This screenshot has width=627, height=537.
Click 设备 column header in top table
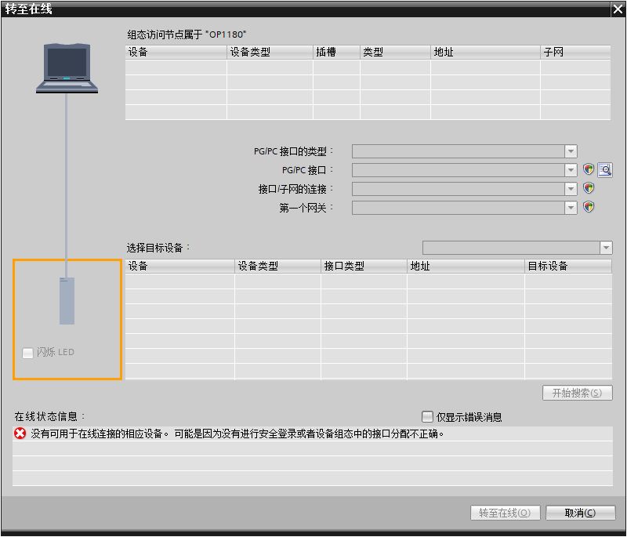click(176, 52)
